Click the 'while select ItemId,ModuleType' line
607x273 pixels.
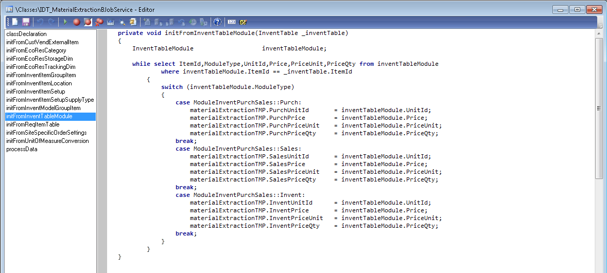(x=285, y=64)
